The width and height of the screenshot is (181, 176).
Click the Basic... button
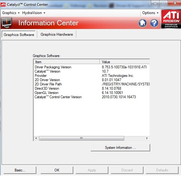20,170
